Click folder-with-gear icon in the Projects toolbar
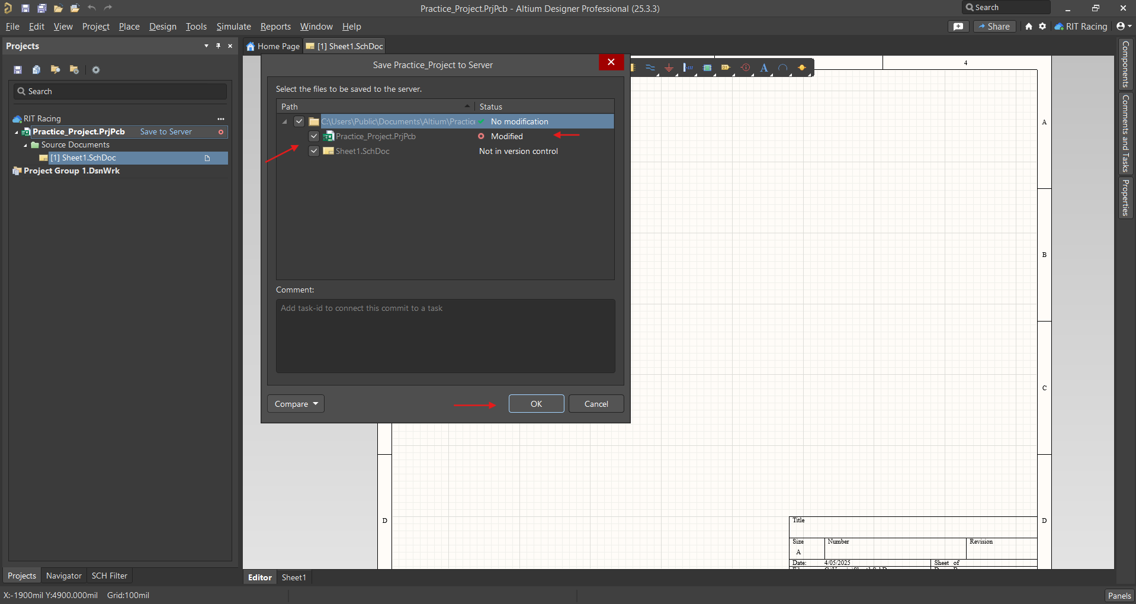Screen dimensions: 1136x604 coord(74,70)
